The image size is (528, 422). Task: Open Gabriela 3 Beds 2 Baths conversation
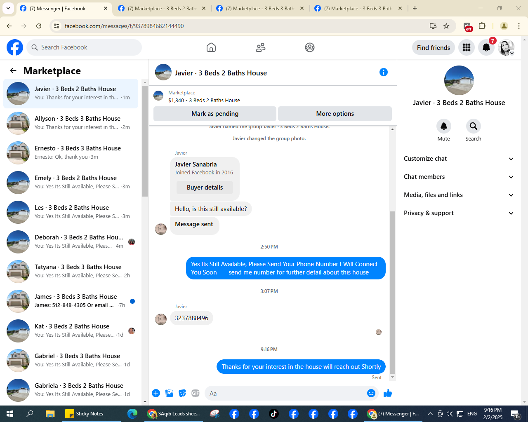point(71,390)
